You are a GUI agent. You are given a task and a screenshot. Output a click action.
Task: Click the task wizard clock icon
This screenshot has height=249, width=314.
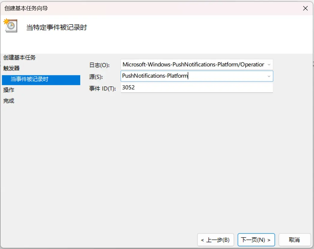coord(10,25)
